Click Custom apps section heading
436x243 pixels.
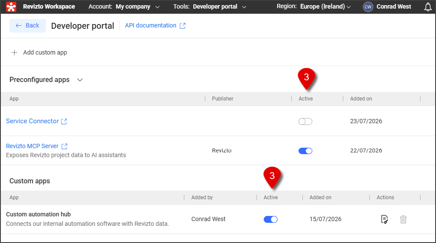pos(30,181)
